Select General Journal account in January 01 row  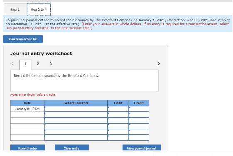[x=76, y=109]
